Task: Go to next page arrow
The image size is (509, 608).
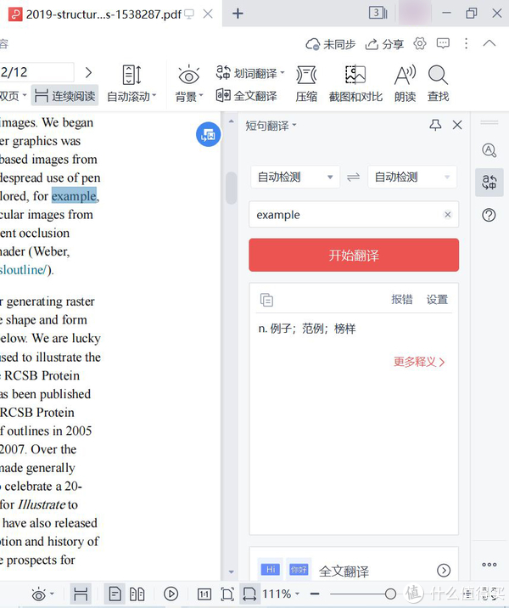Action: 89,72
